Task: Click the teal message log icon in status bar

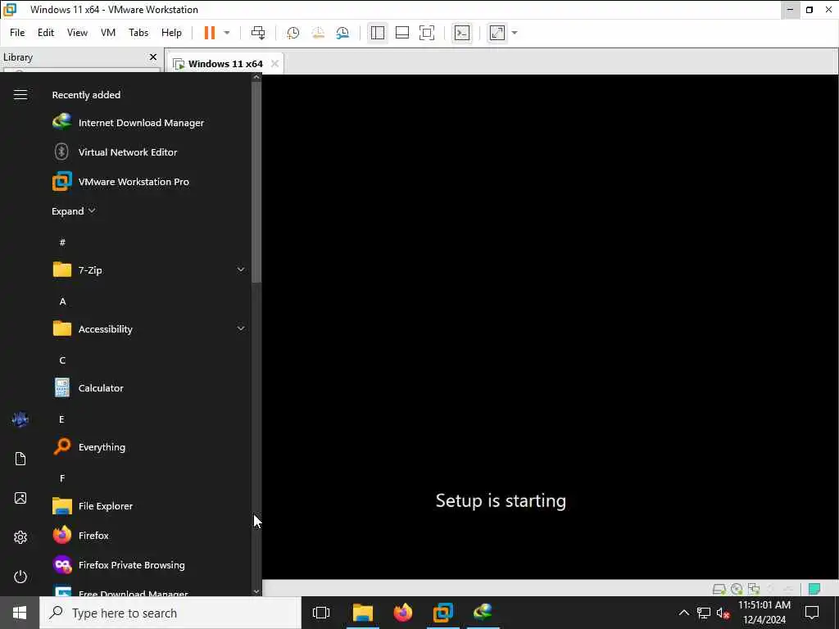Action: tap(814, 589)
